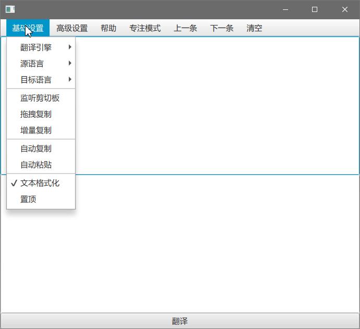This screenshot has height=329, width=360.
Task: Toggle 置顶 to keep the window on top
Action: point(41,199)
